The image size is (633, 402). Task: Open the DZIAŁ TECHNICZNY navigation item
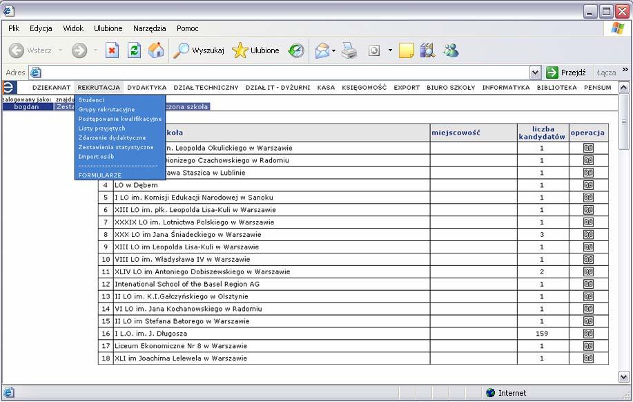coord(206,87)
